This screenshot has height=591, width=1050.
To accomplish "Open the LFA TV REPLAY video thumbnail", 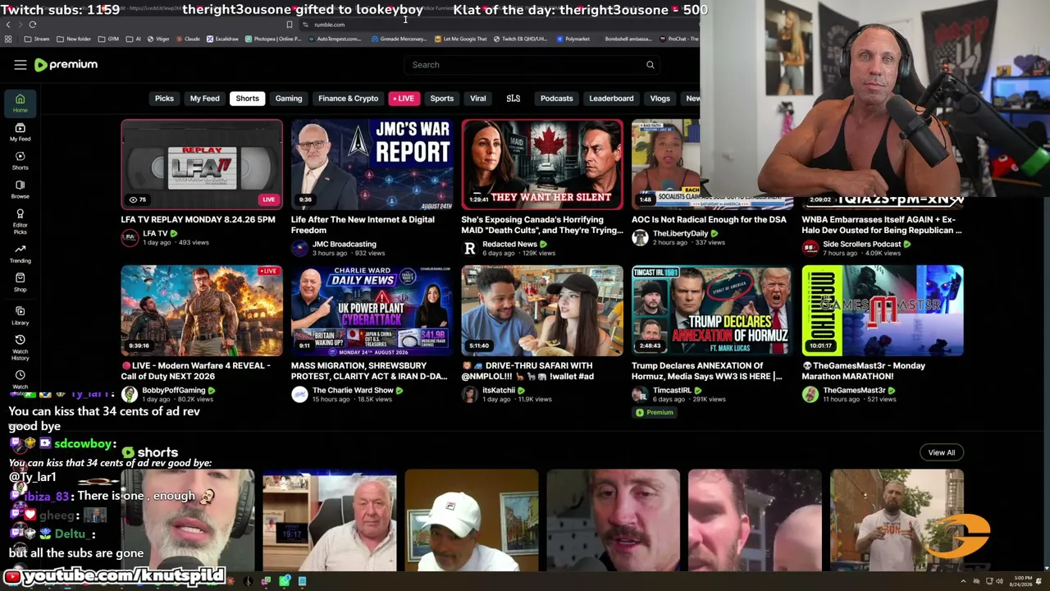I will pyautogui.click(x=202, y=164).
